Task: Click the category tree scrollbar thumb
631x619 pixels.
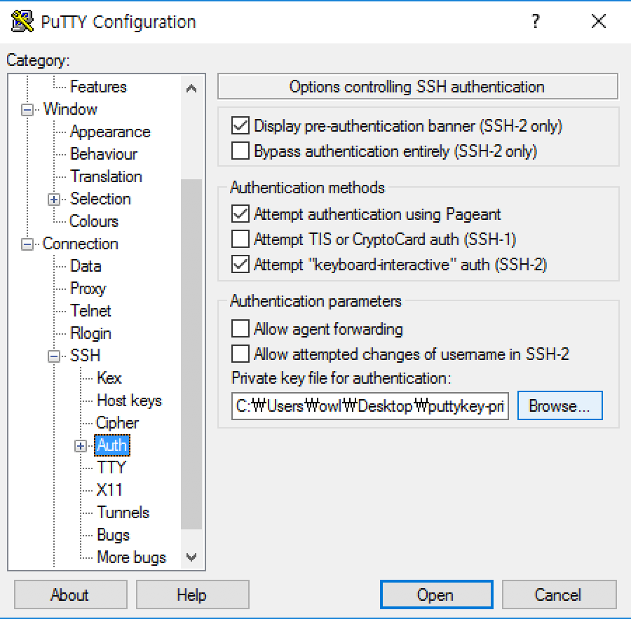Action: [191, 354]
